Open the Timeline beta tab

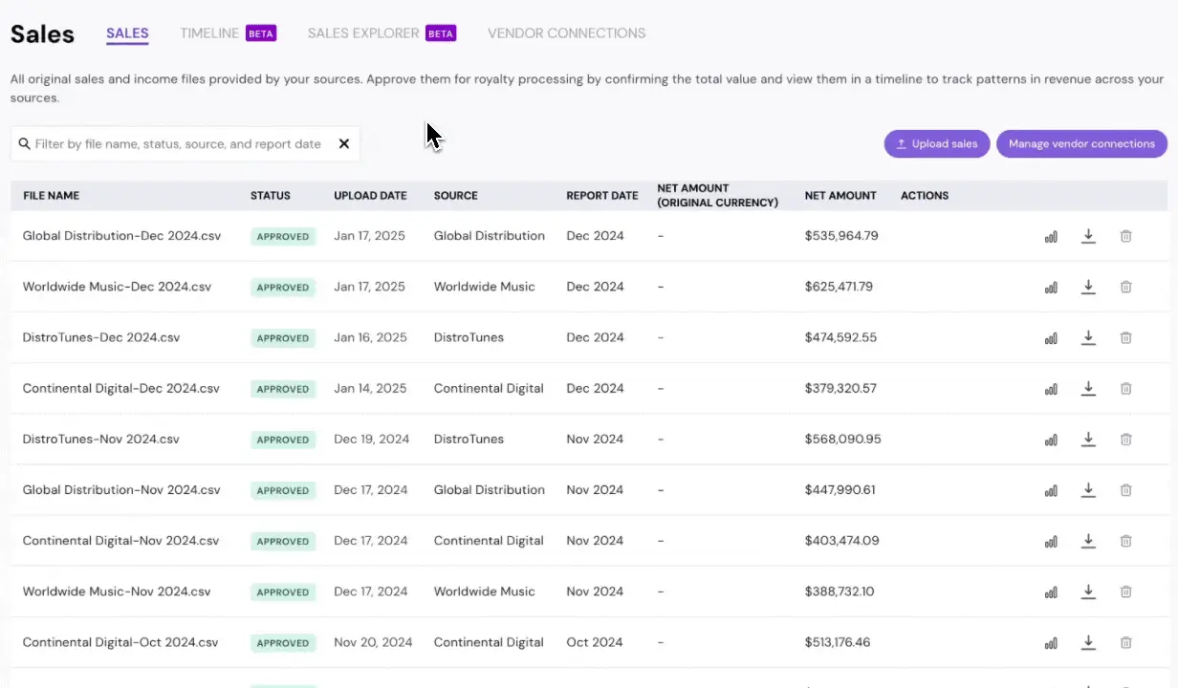tap(228, 33)
